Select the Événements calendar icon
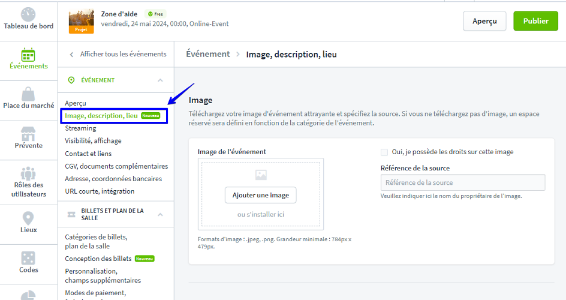Image resolution: width=566 pixels, height=300 pixels. pyautogui.click(x=28, y=54)
